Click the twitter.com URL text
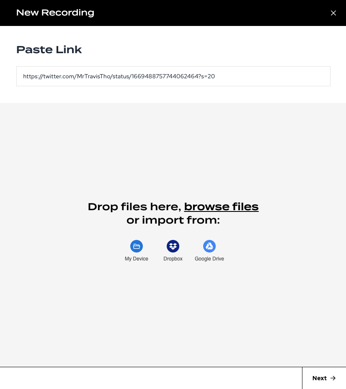346x389 pixels. click(119, 76)
